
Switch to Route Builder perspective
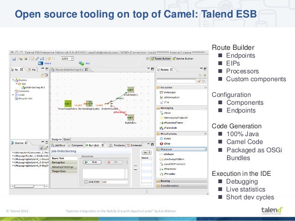161,59
